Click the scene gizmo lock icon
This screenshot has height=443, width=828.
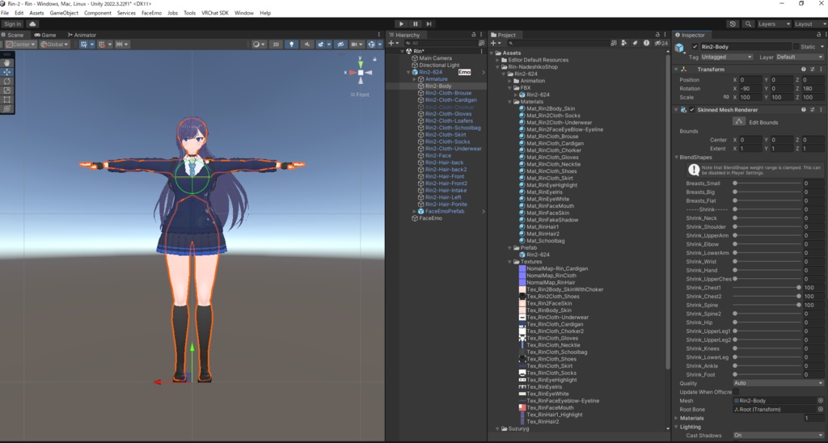375,59
